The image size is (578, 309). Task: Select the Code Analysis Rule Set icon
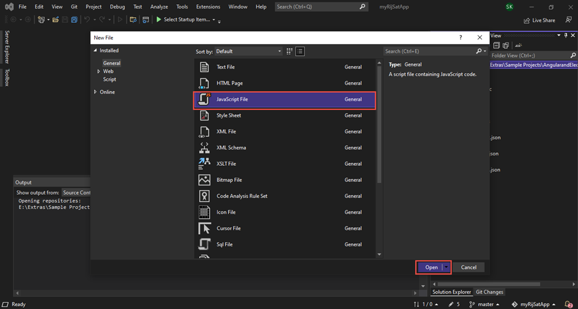tap(205, 196)
